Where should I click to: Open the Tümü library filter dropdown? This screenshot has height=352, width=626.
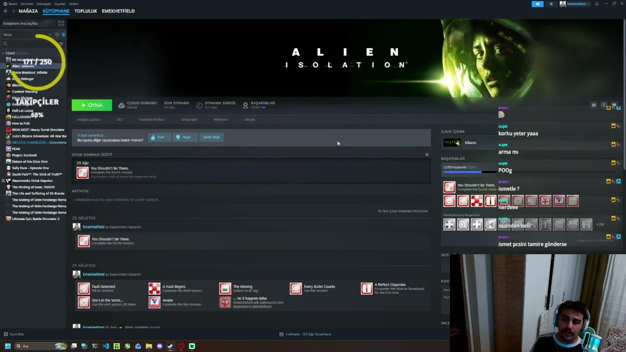(x=27, y=35)
